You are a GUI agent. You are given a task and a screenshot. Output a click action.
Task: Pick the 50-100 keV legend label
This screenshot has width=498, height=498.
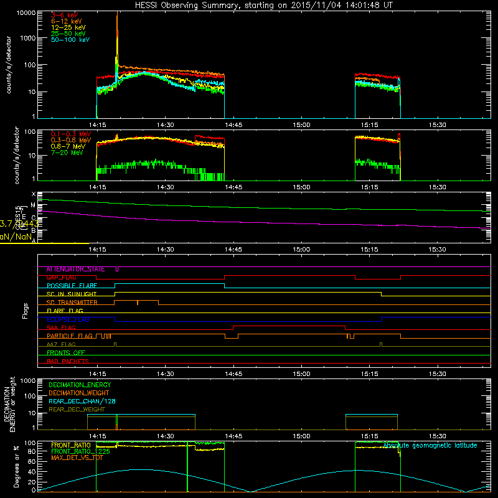[x=70, y=40]
